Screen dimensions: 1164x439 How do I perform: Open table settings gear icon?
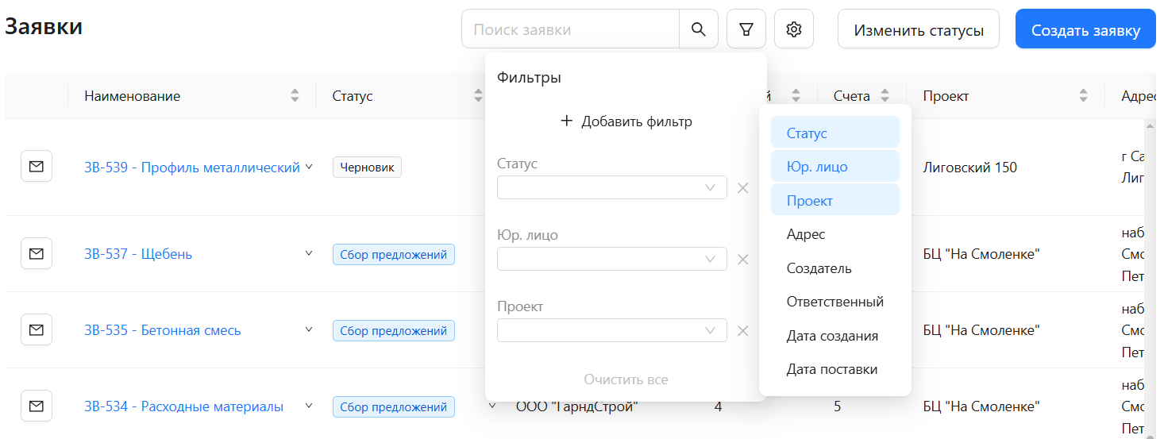coord(793,29)
